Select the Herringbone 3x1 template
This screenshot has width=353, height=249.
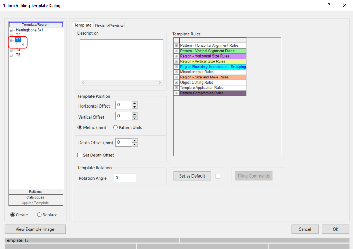click(29, 30)
